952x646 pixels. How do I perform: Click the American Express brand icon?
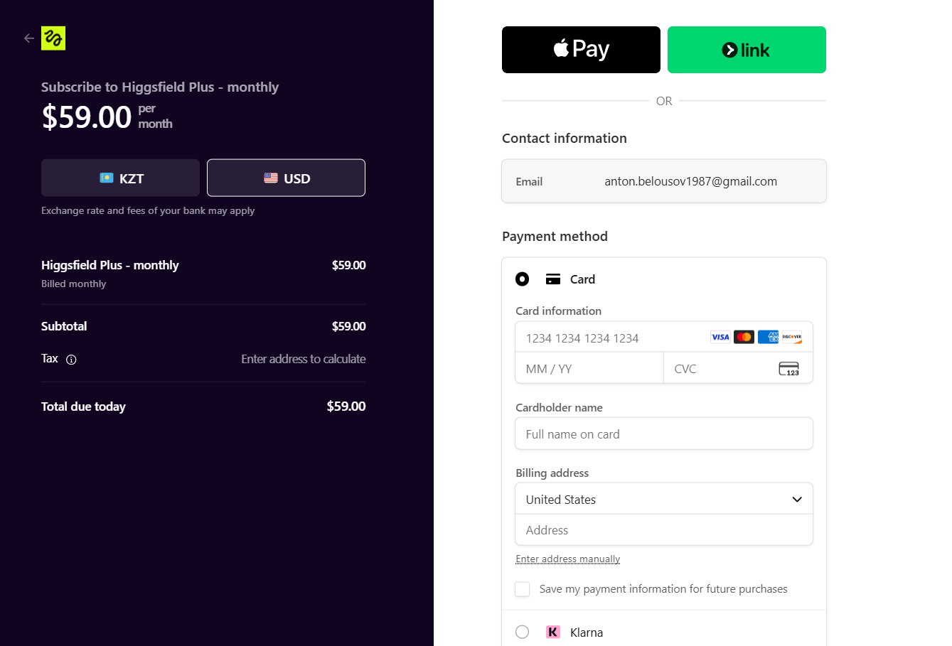point(768,337)
